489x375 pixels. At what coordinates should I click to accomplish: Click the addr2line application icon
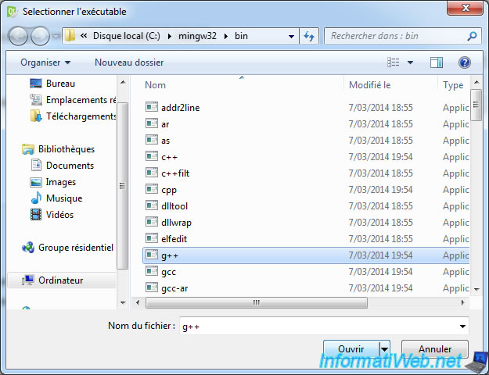tap(152, 107)
